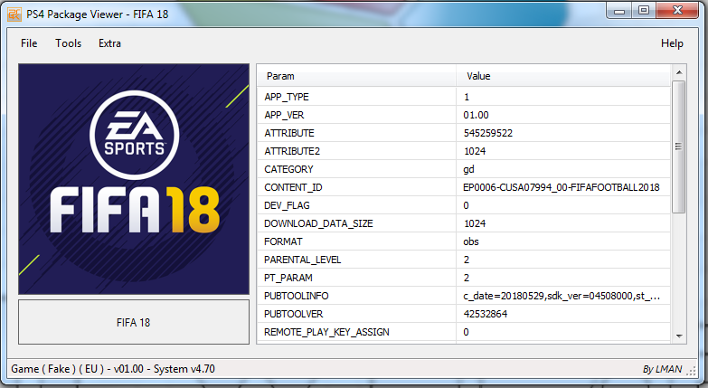The image size is (708, 388).
Task: Open the Extra menu
Action: coord(109,43)
